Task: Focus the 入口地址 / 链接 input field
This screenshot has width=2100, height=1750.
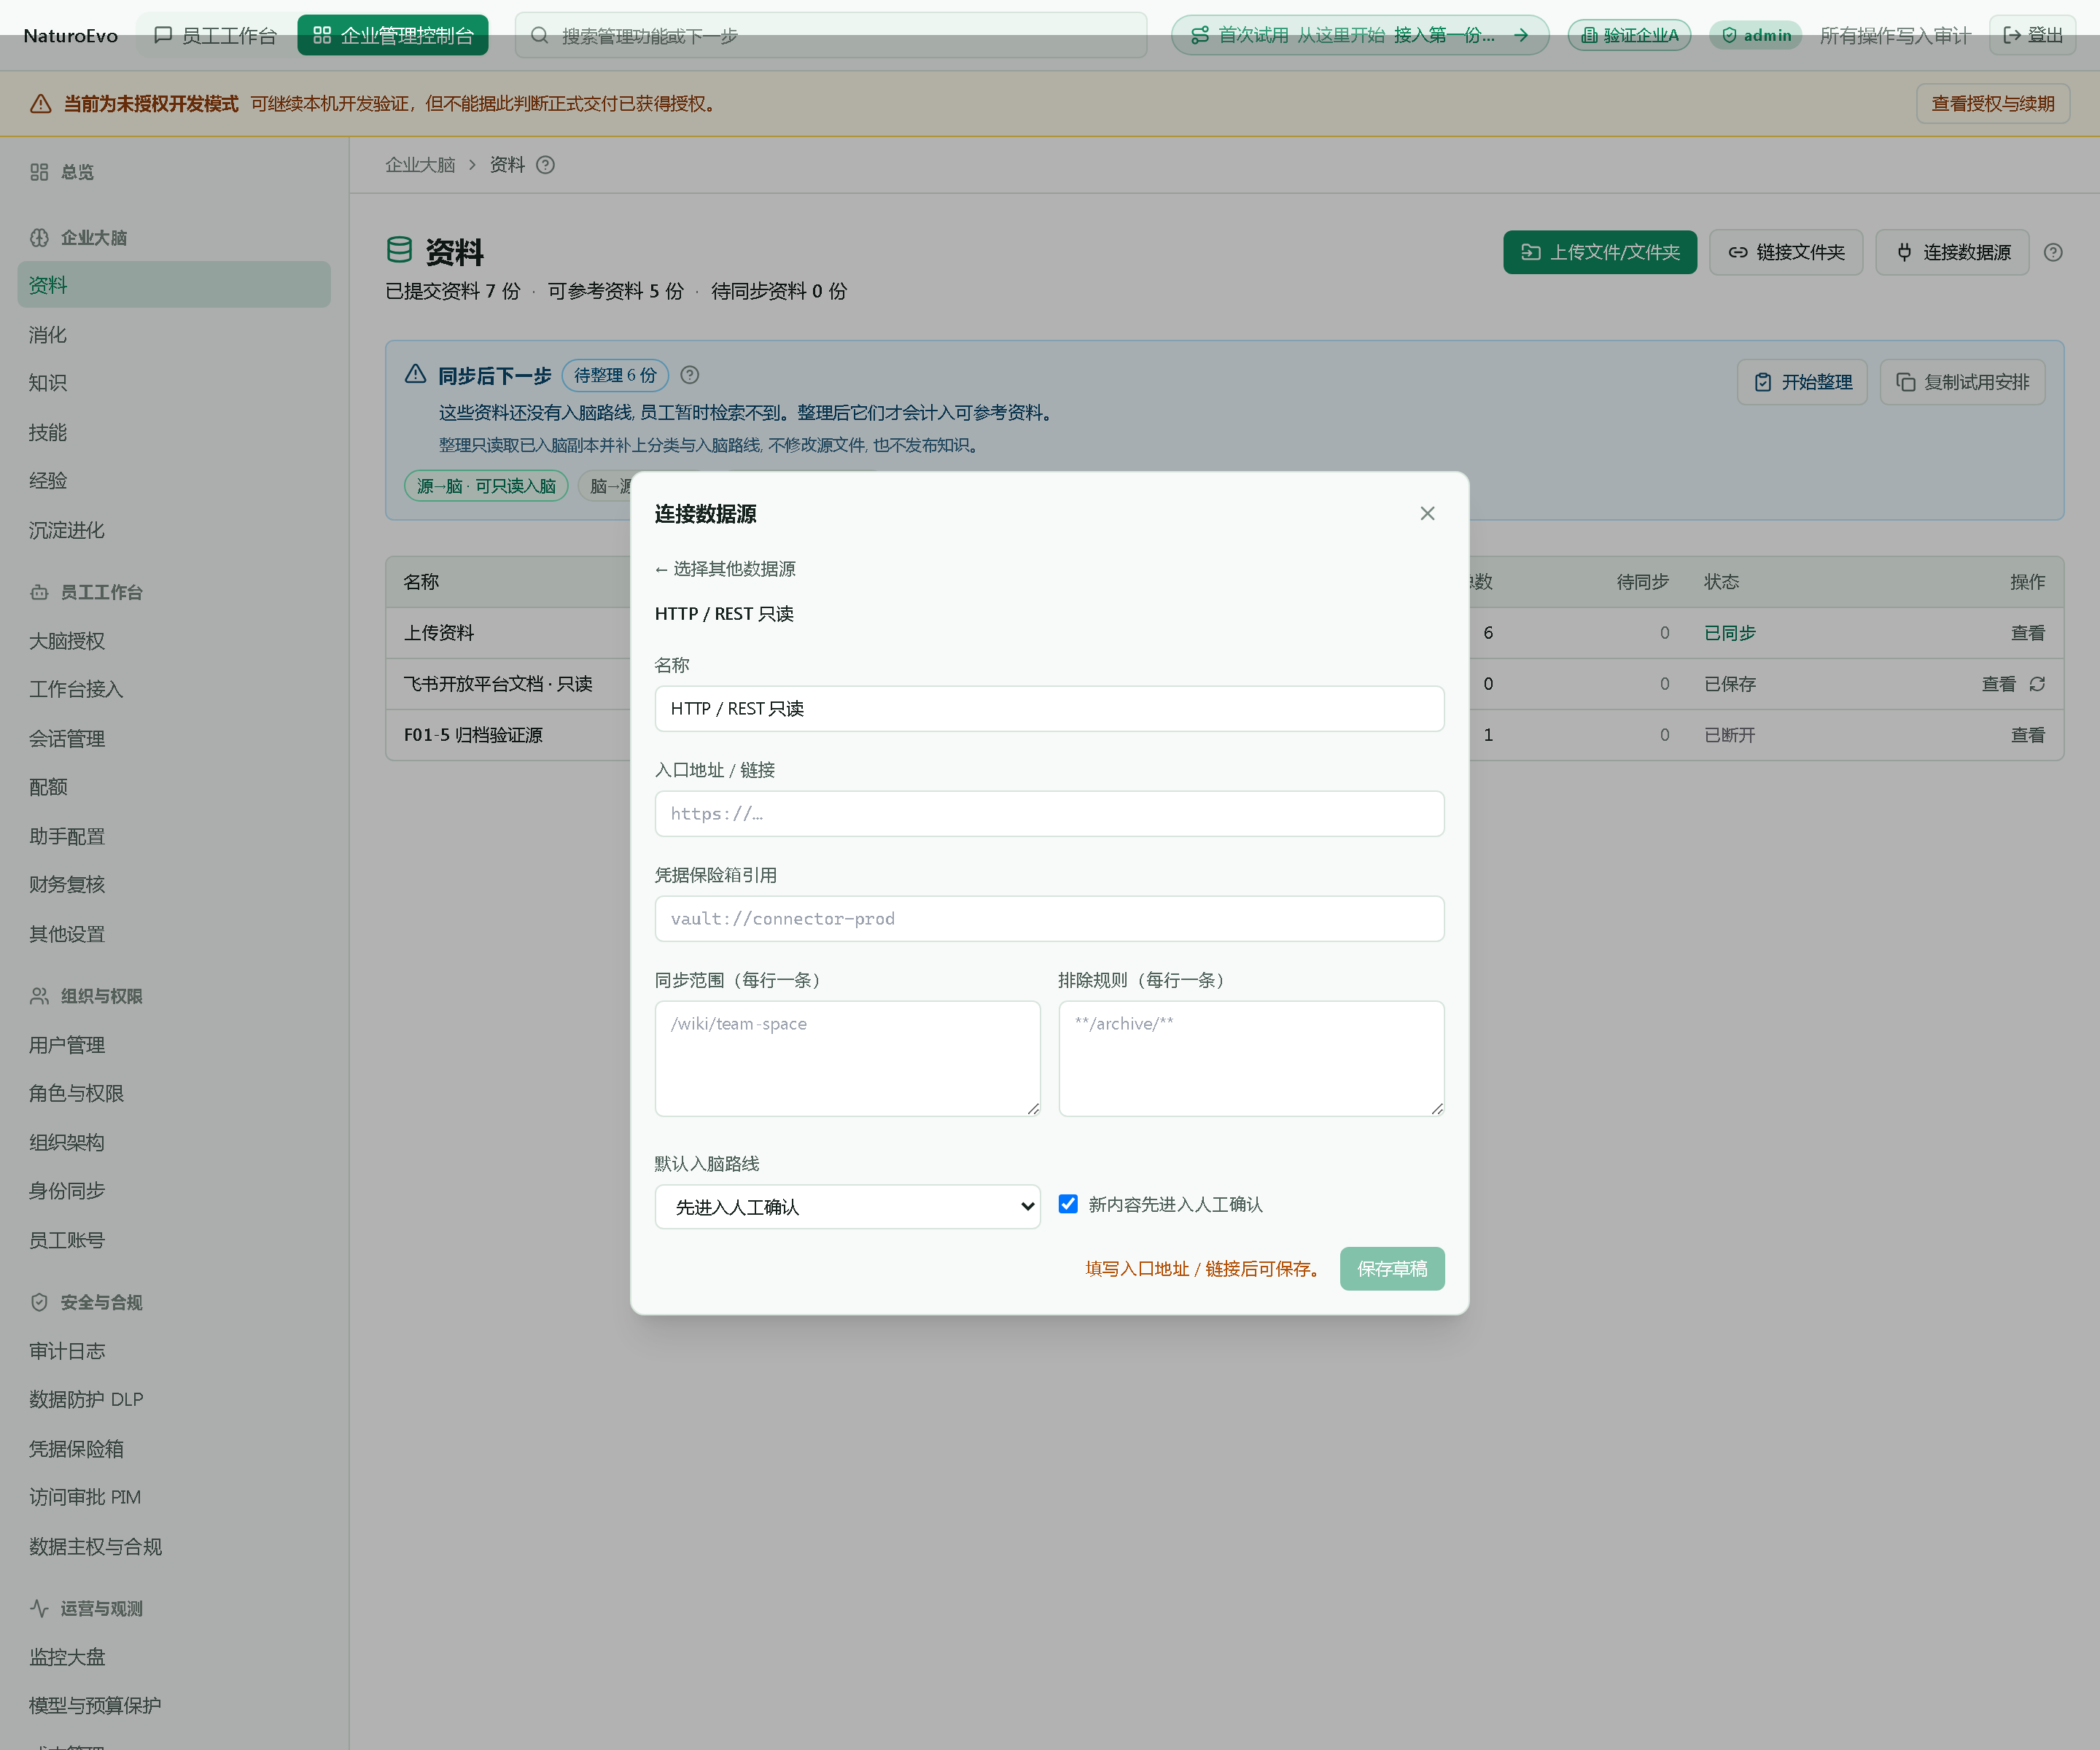Action: click(1049, 814)
